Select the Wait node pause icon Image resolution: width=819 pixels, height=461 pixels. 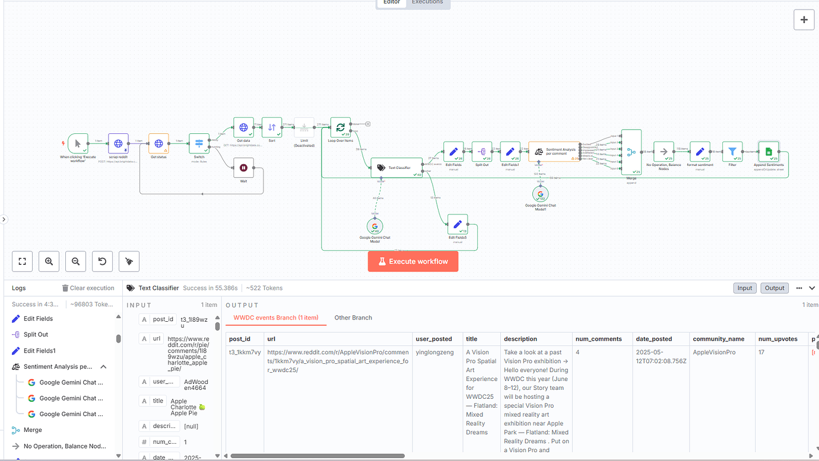244,167
